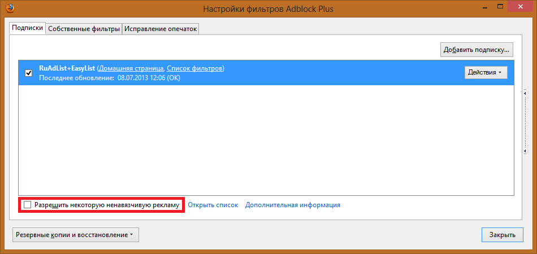
Task: Switch to the Подписки tab
Action: point(27,28)
